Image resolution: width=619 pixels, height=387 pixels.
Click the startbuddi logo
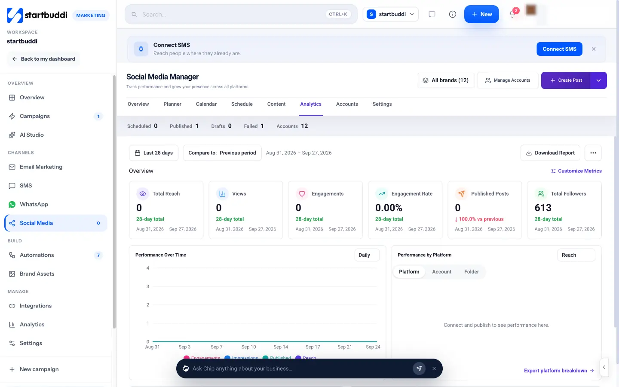pyautogui.click(x=37, y=15)
